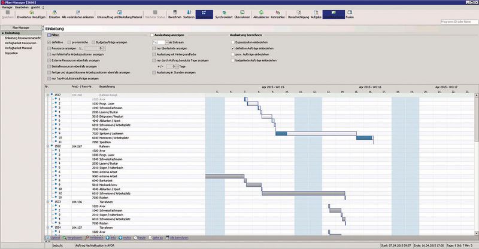
Task: Collapse order 1522 Rahmen node
Action: [48, 146]
